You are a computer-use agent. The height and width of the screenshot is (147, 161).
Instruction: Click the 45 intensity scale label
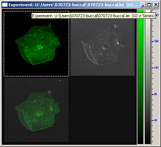point(155,120)
